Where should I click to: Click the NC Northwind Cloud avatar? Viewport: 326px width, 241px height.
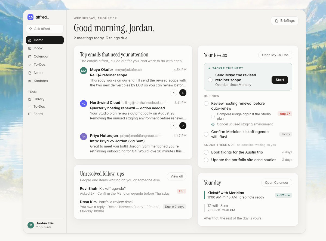[x=84, y=104]
